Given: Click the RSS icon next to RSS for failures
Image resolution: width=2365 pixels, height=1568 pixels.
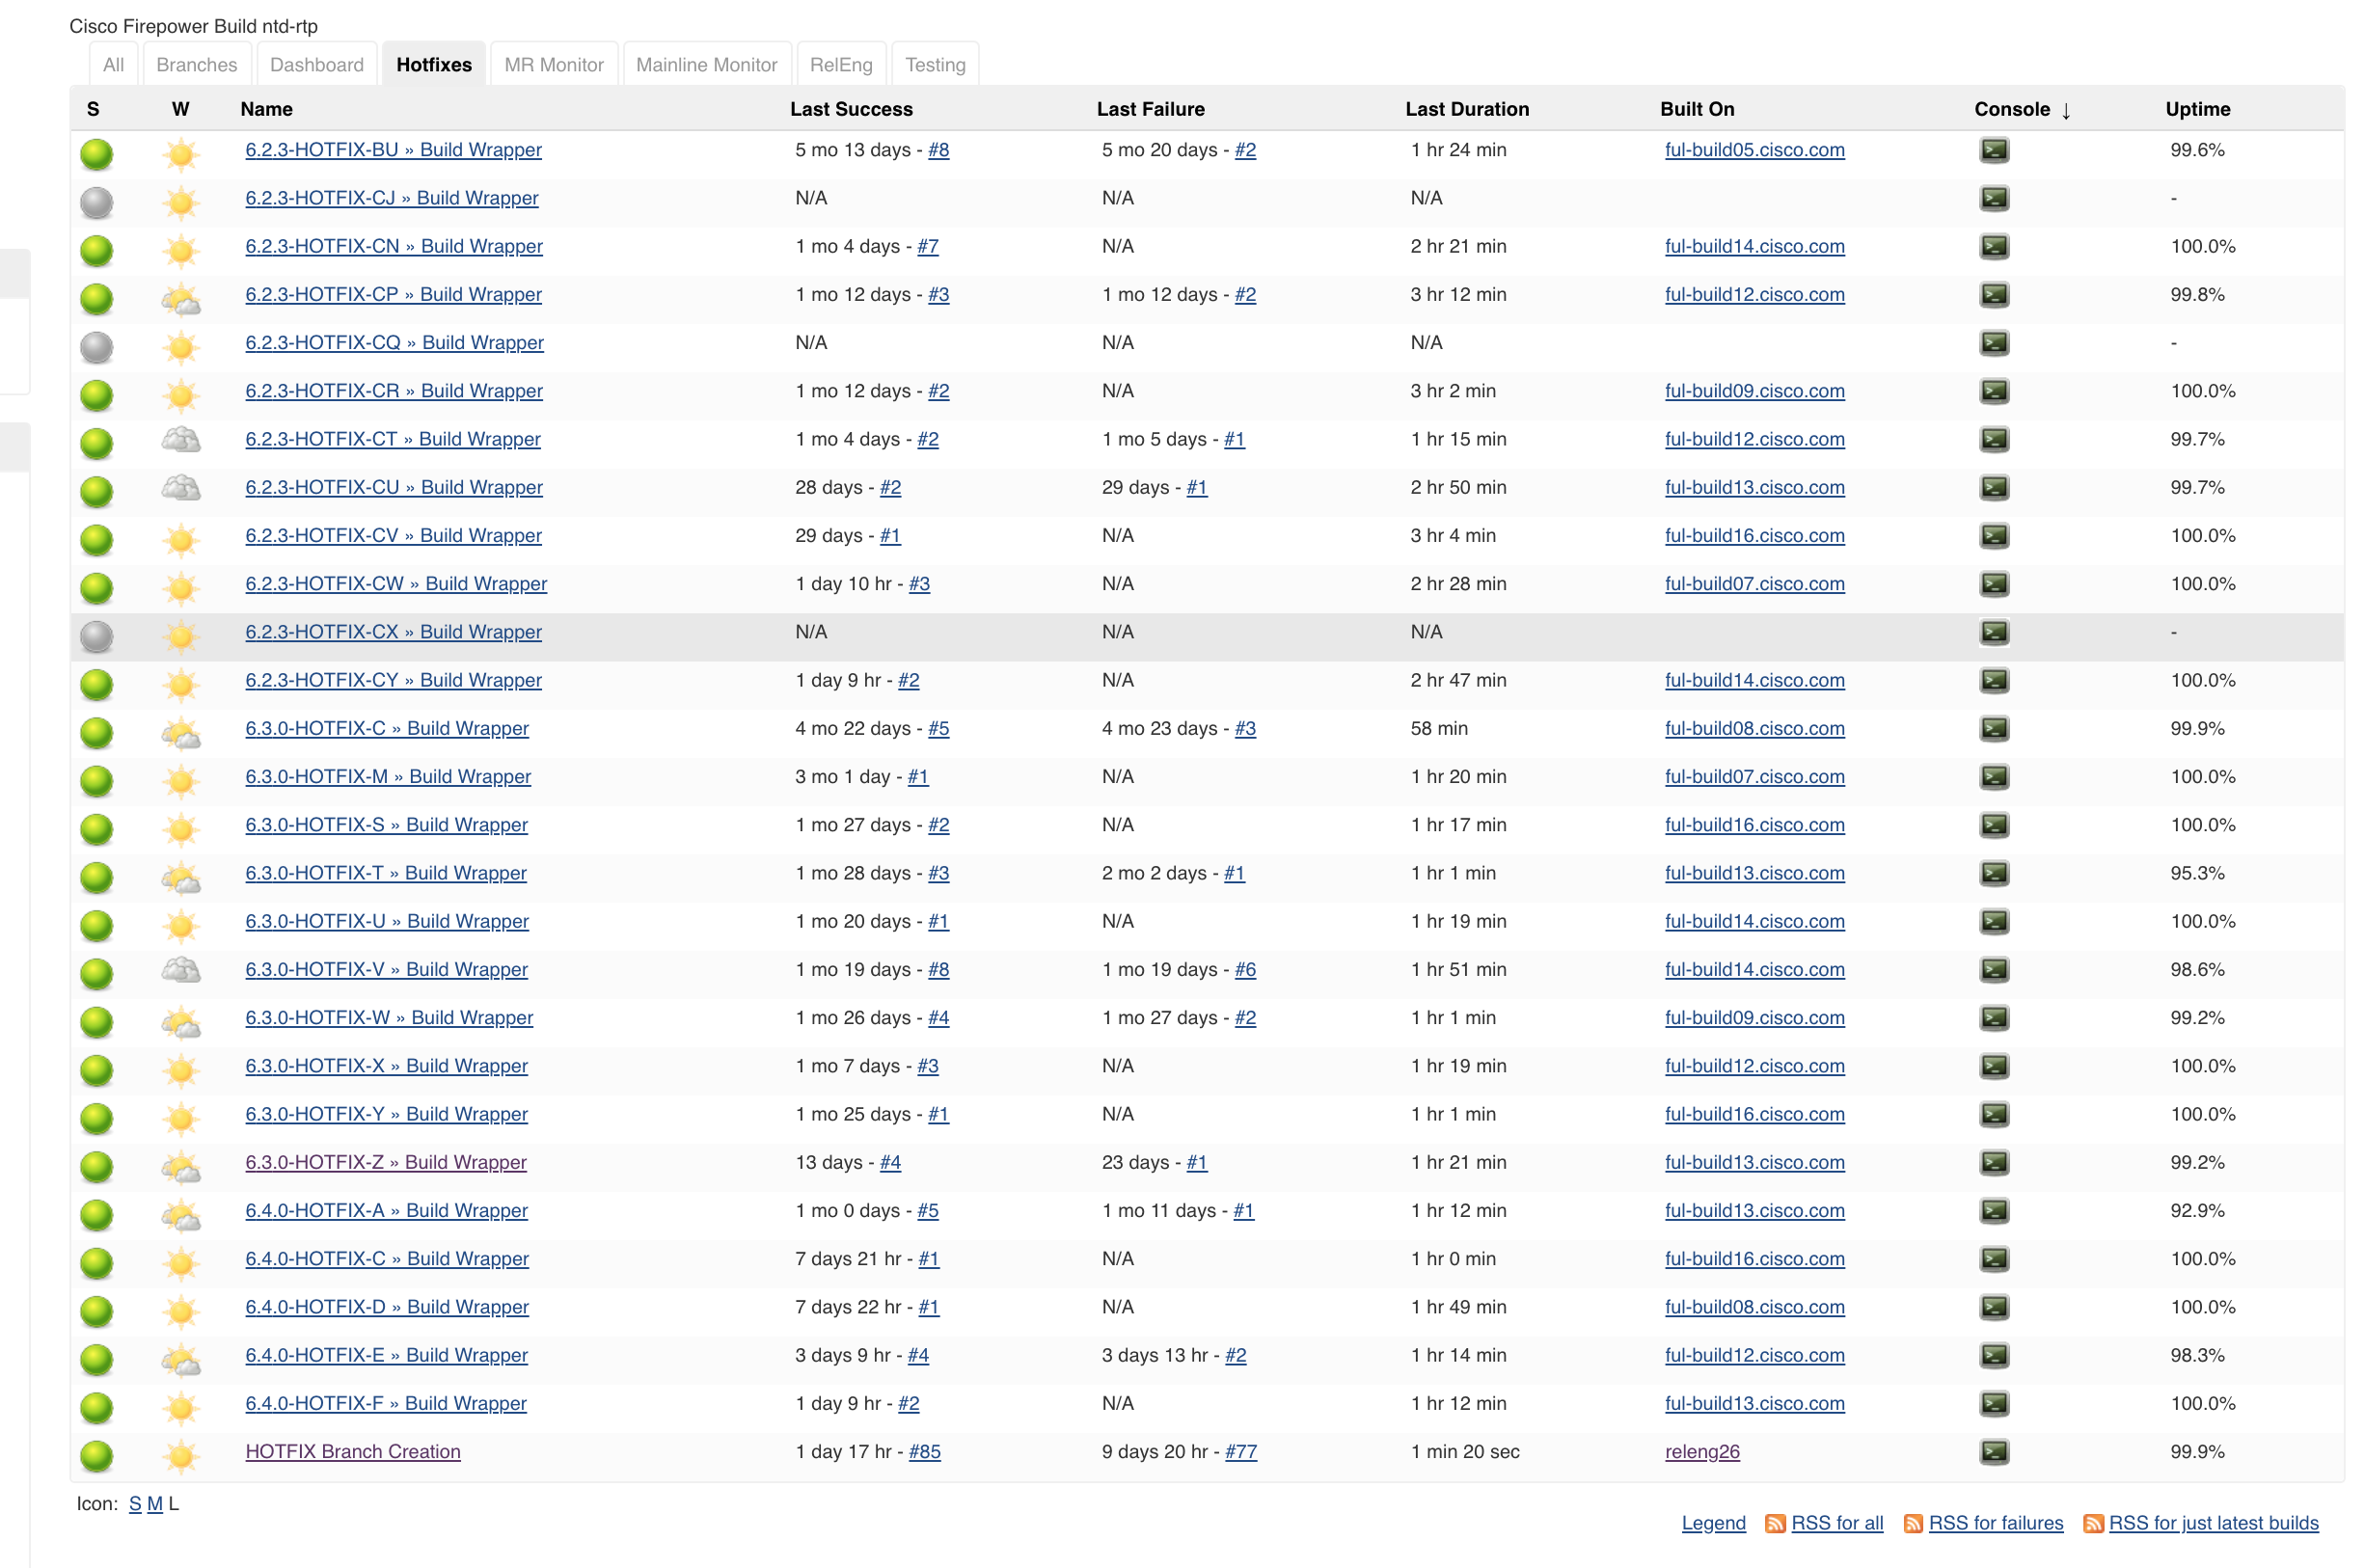Looking at the screenshot, I should point(1913,1523).
